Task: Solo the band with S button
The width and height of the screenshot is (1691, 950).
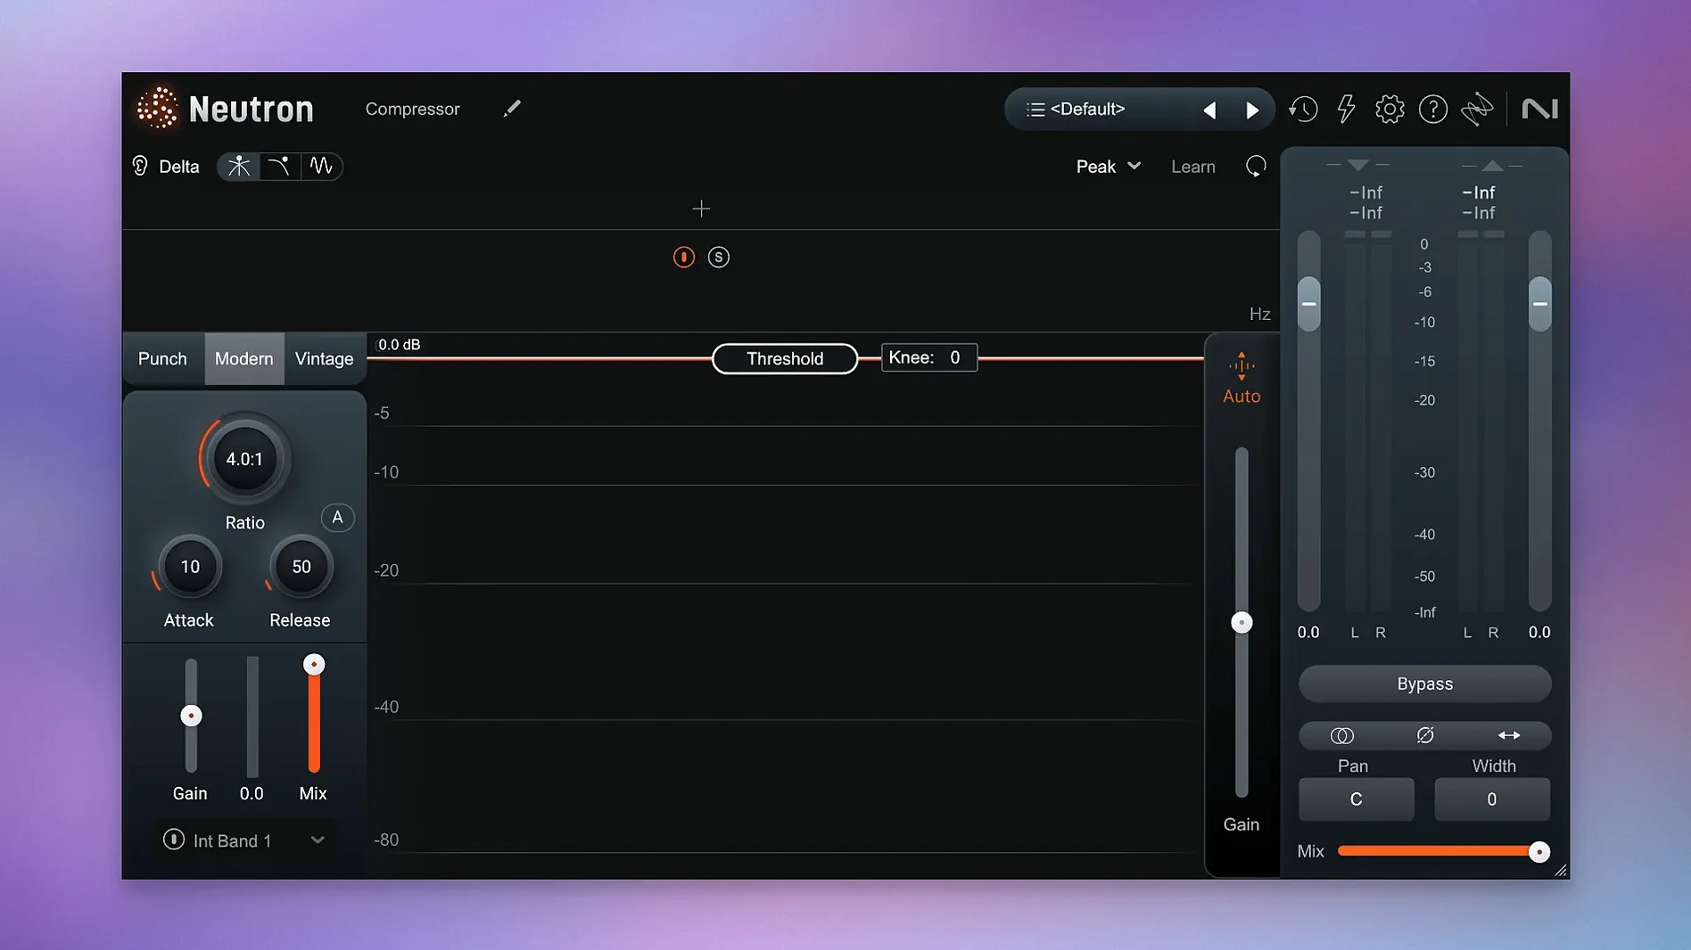Action: click(719, 258)
